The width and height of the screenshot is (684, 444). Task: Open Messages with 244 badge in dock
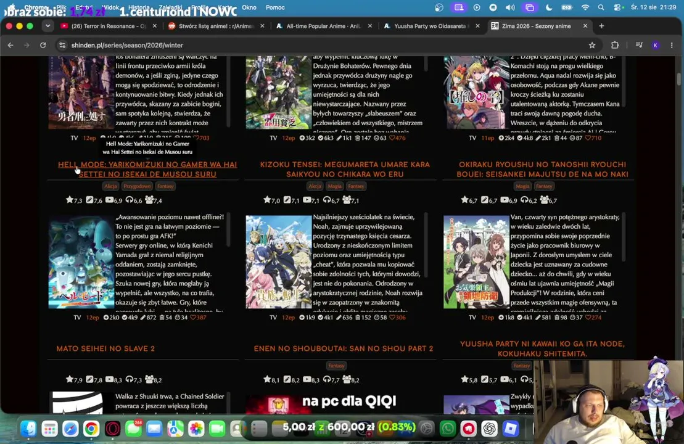[133, 429]
